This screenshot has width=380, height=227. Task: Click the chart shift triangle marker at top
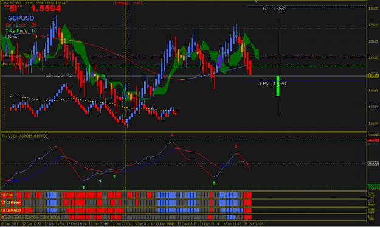tap(256, 1)
